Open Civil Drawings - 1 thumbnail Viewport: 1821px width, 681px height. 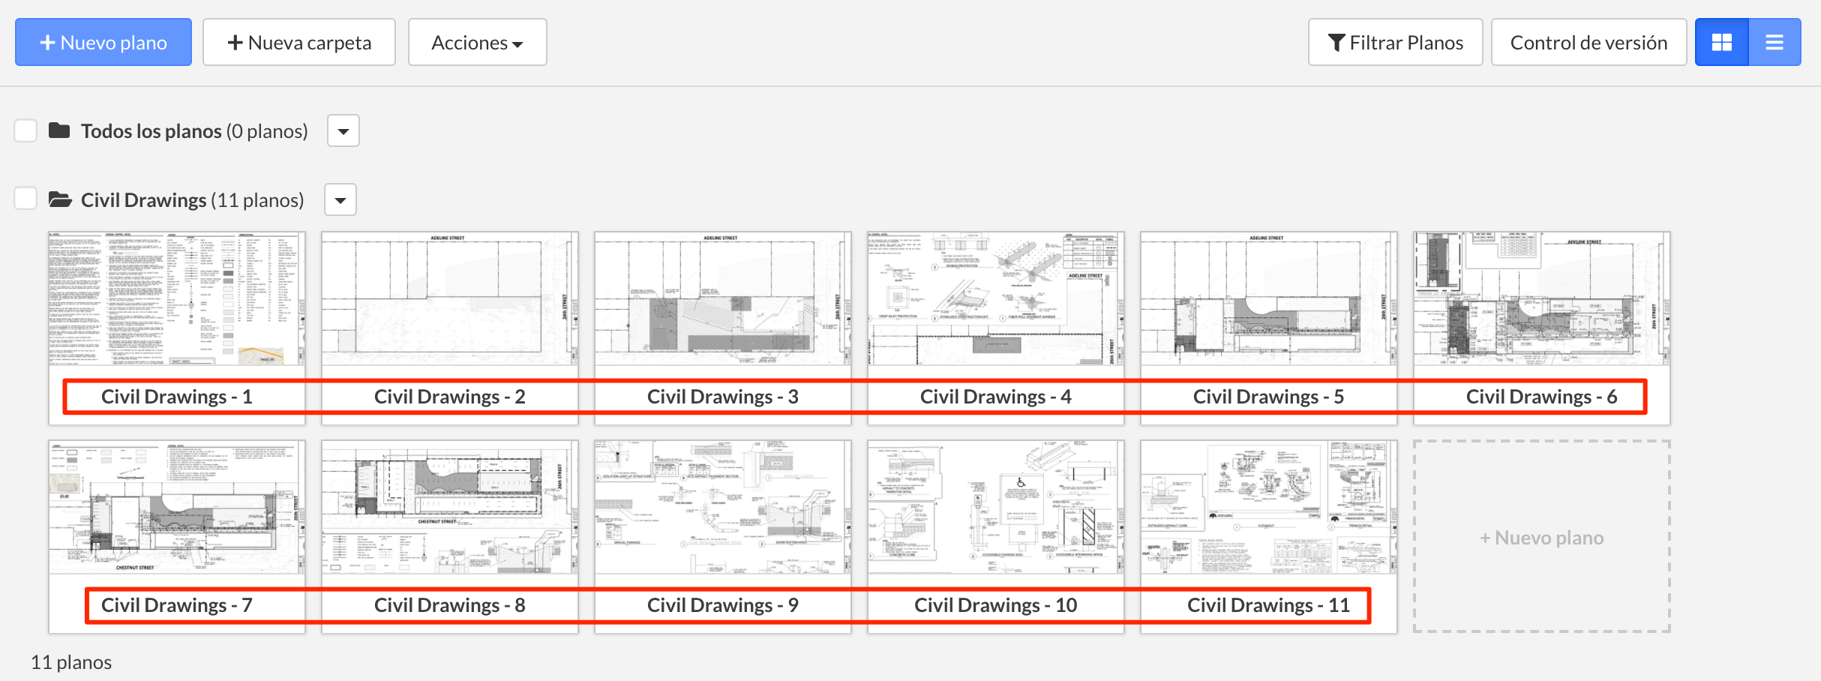[x=177, y=298]
